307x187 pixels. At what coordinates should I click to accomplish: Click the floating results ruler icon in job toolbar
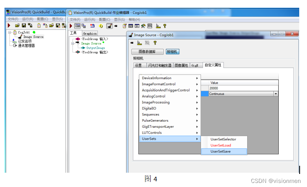[x=158, y=26]
